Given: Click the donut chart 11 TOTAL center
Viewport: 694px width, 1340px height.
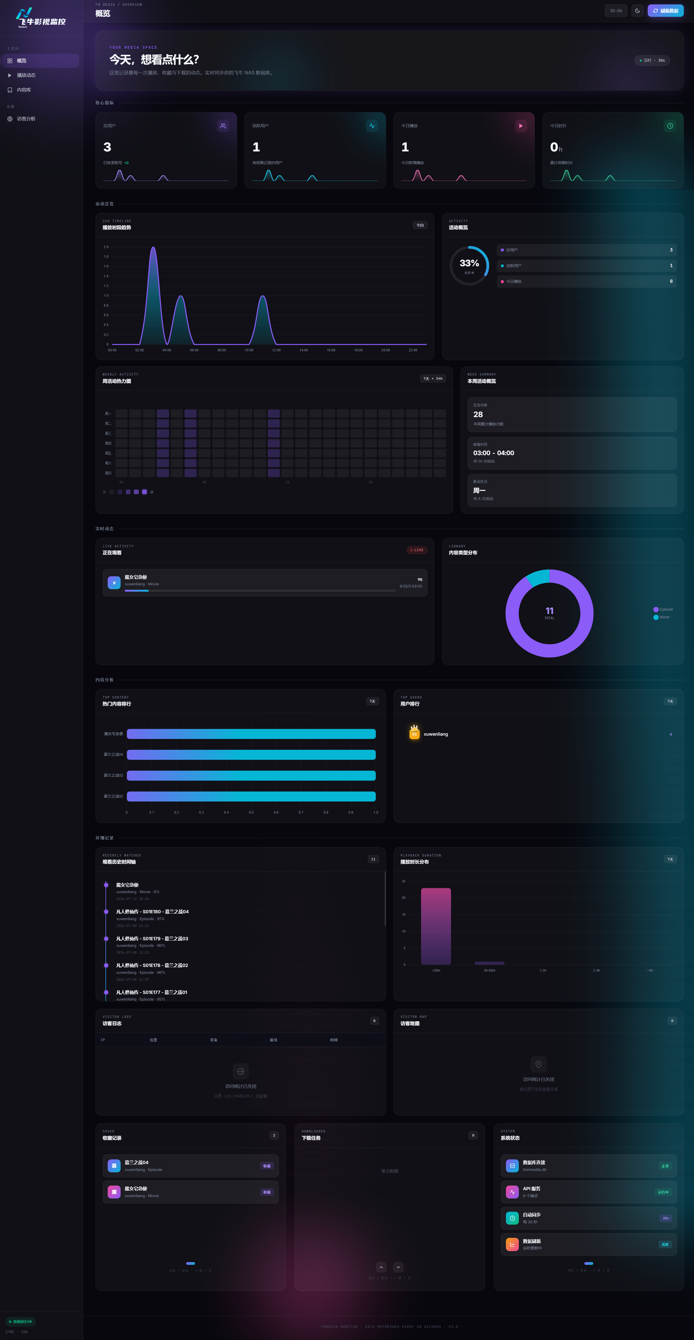Looking at the screenshot, I should (549, 613).
